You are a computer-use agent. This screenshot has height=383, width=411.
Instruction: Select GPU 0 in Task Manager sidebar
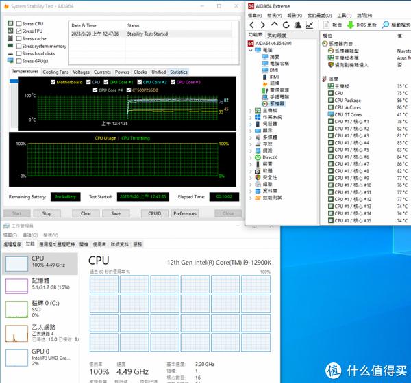[40, 357]
